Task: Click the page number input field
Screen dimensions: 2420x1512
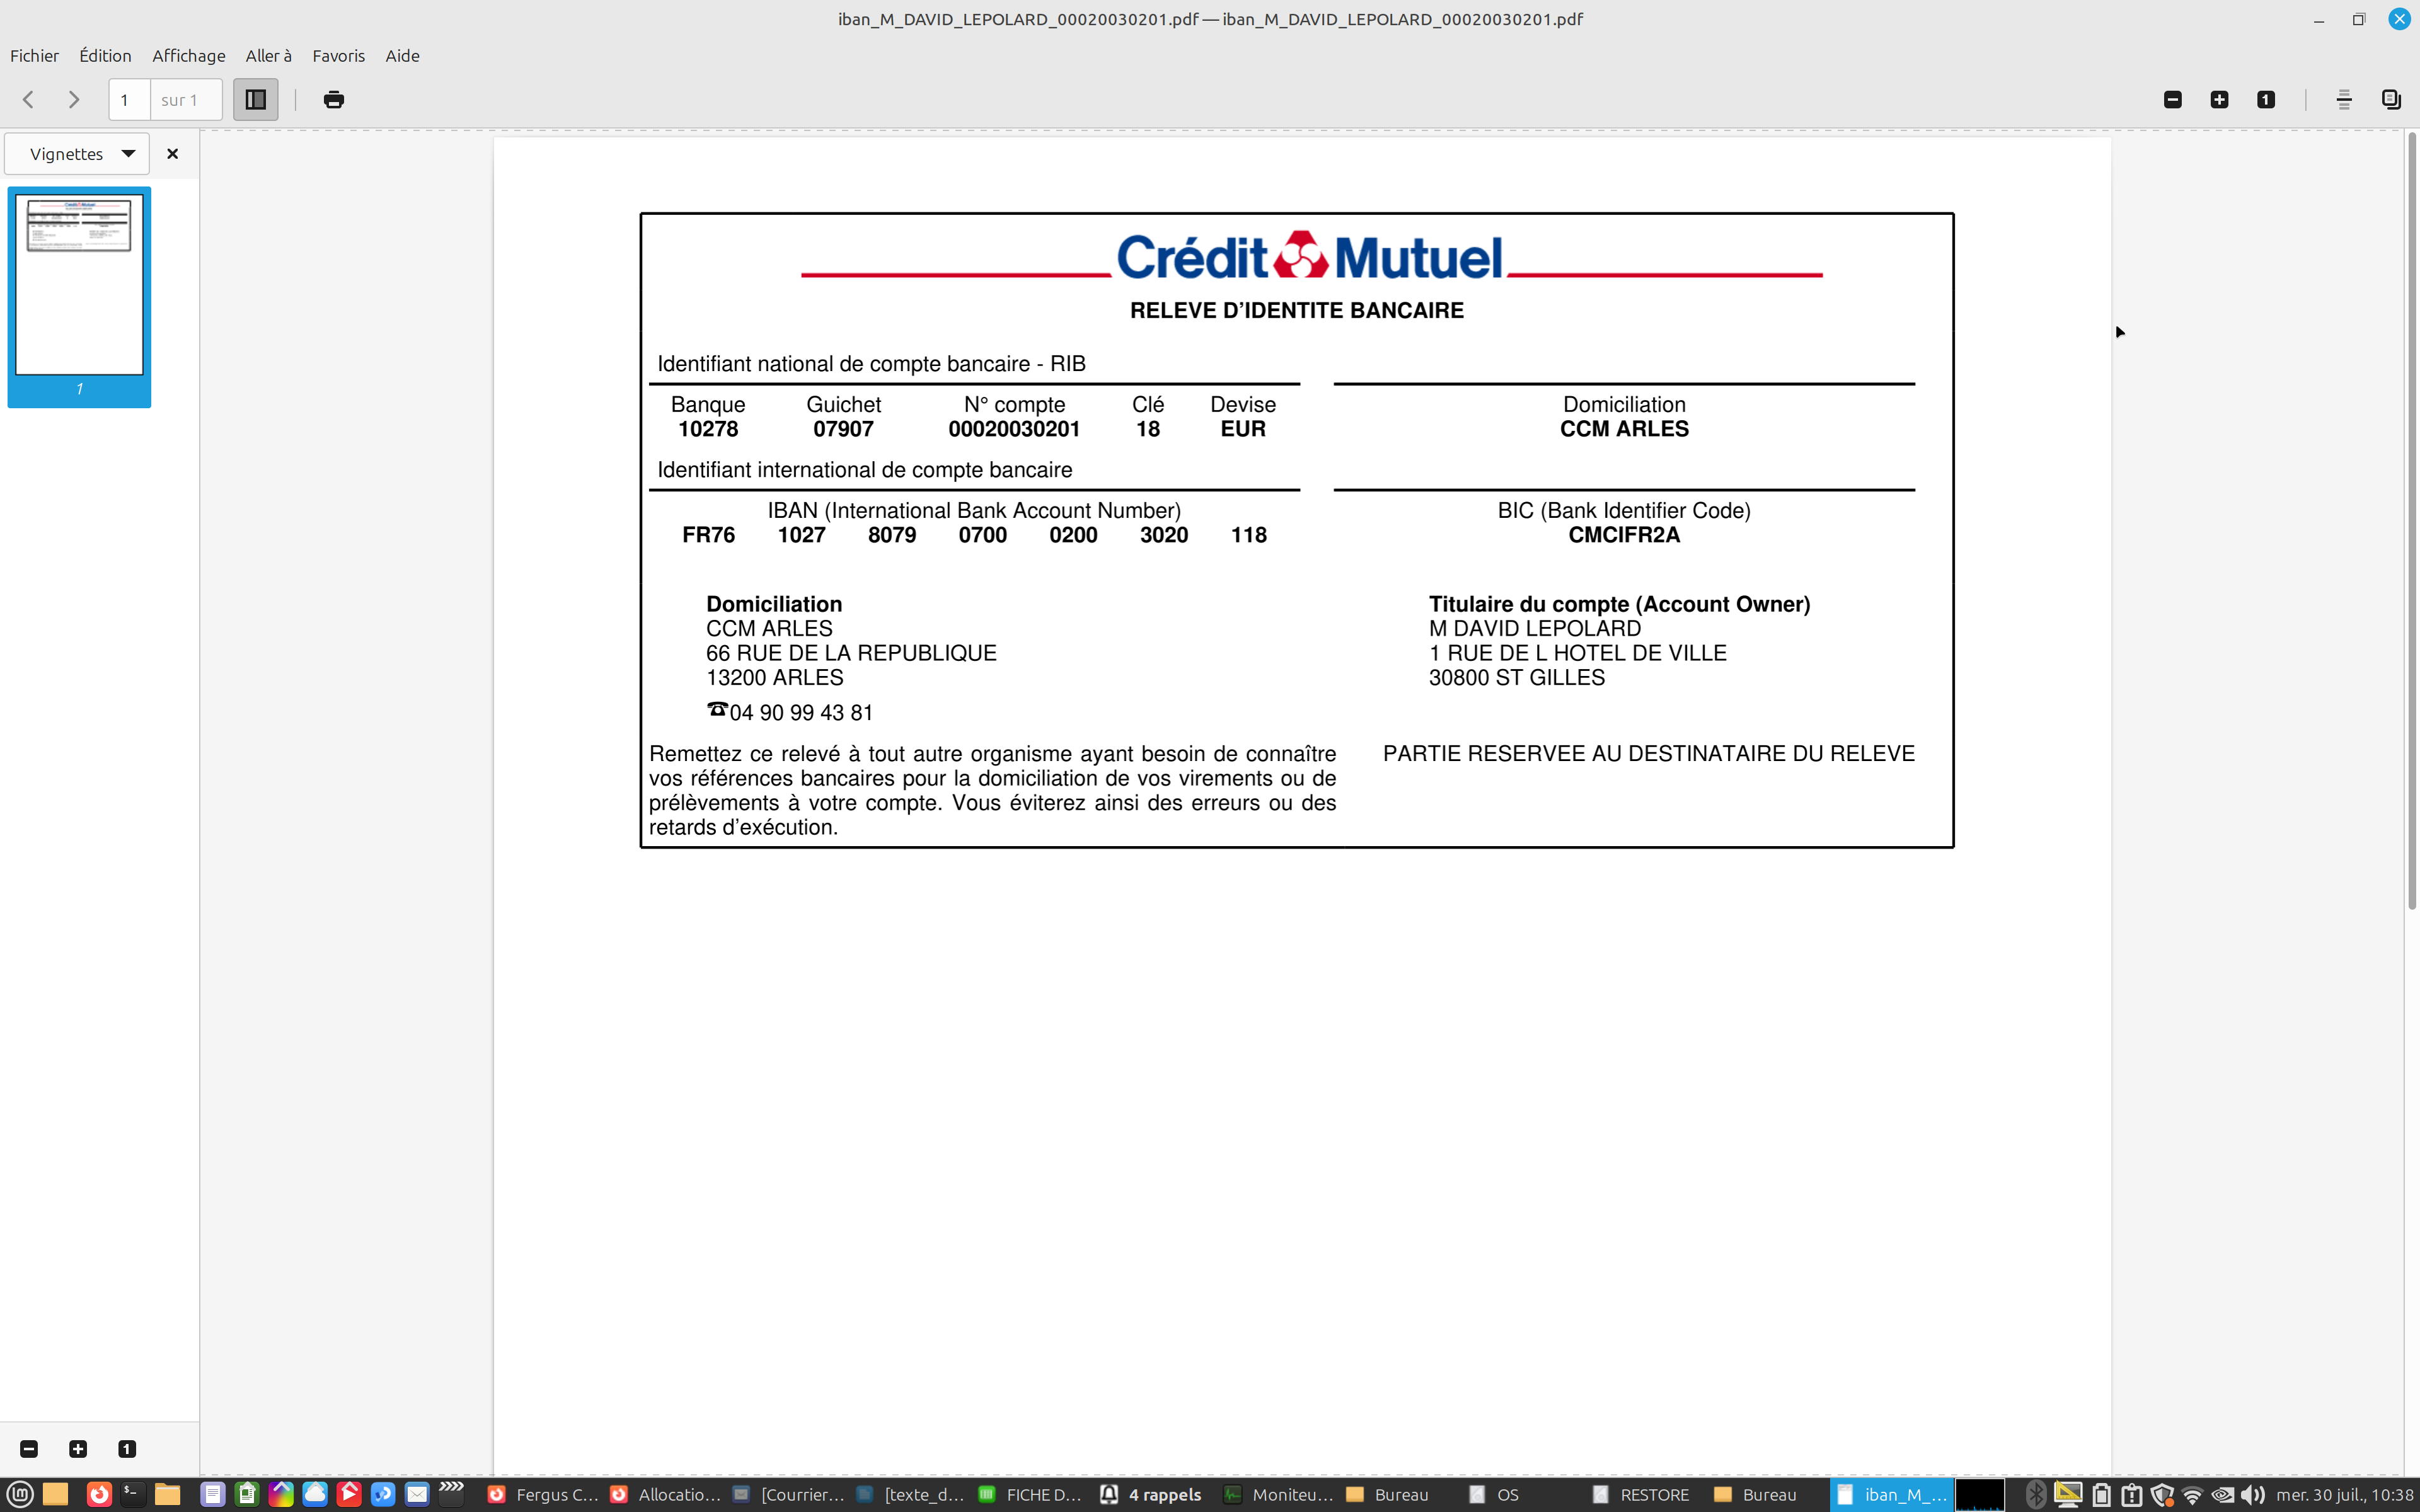Action: pos(129,100)
